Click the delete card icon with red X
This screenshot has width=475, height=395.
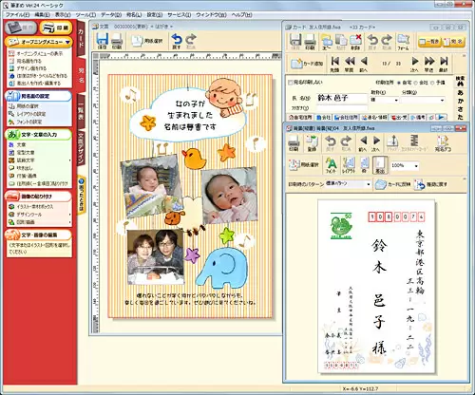click(355, 42)
